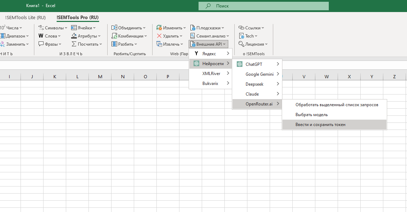Click the Символы icon in the ribbon
Screen dimensions: 407x212
pos(41,28)
